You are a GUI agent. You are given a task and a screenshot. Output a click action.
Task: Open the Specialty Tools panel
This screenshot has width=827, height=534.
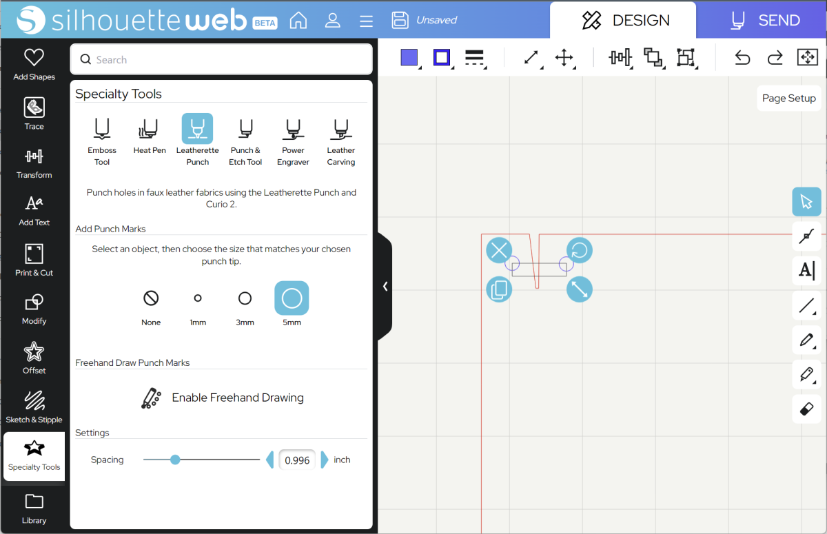click(x=34, y=455)
